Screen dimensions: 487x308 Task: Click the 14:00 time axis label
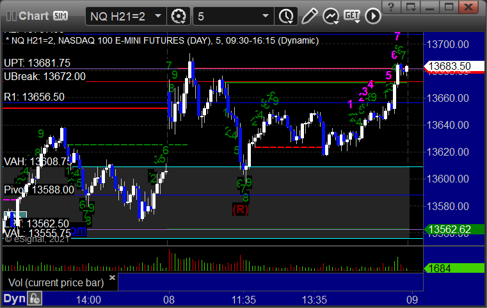coord(88,300)
